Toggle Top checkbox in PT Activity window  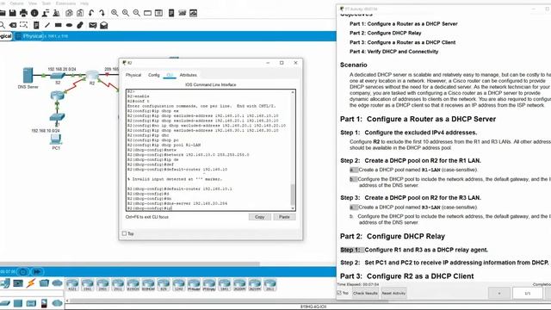(339, 293)
